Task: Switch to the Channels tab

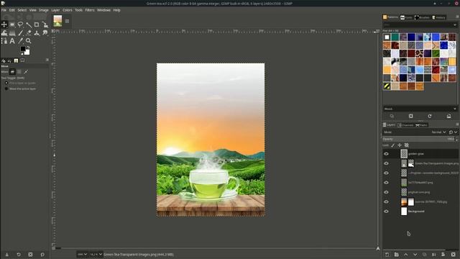Action: coord(405,125)
